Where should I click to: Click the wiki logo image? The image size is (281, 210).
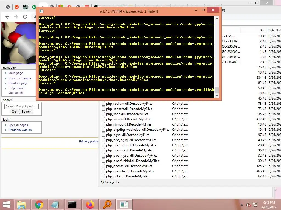pos(19,43)
